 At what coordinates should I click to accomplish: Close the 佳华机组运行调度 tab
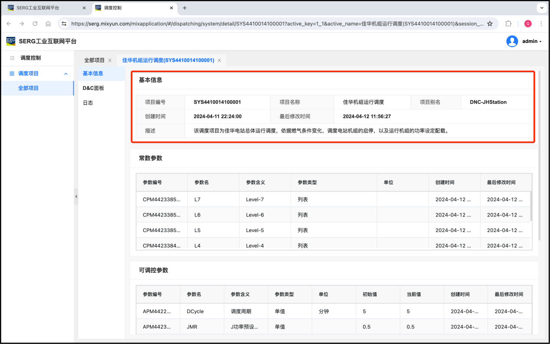tap(219, 60)
